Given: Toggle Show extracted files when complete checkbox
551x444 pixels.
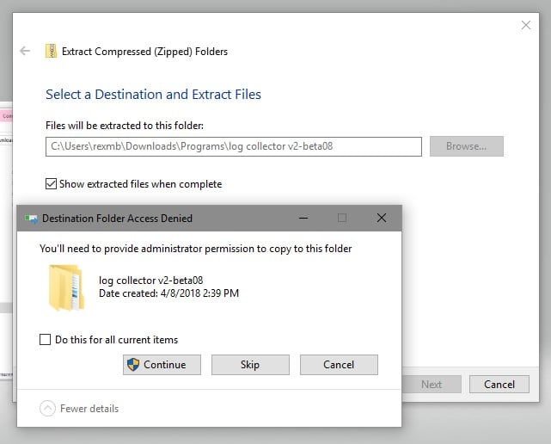Looking at the screenshot, I should click(51, 183).
